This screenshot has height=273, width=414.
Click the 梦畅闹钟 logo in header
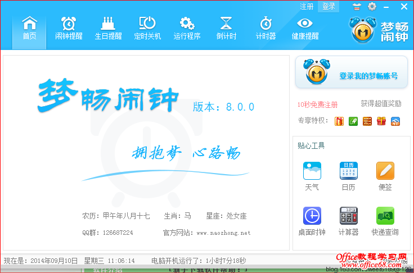[379, 30]
